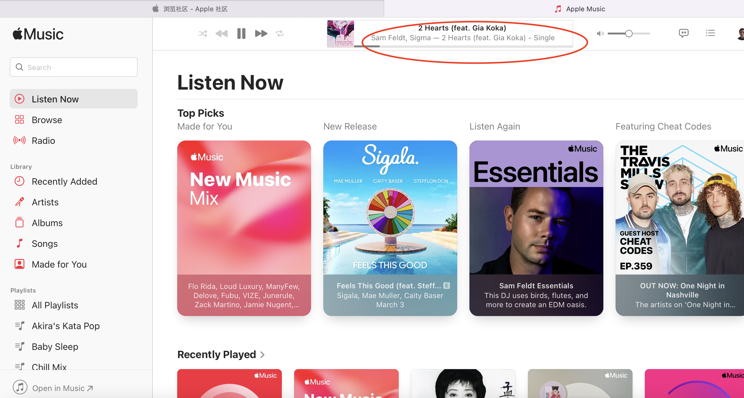Mute audio with the speaker icon
744x398 pixels.
(600, 34)
